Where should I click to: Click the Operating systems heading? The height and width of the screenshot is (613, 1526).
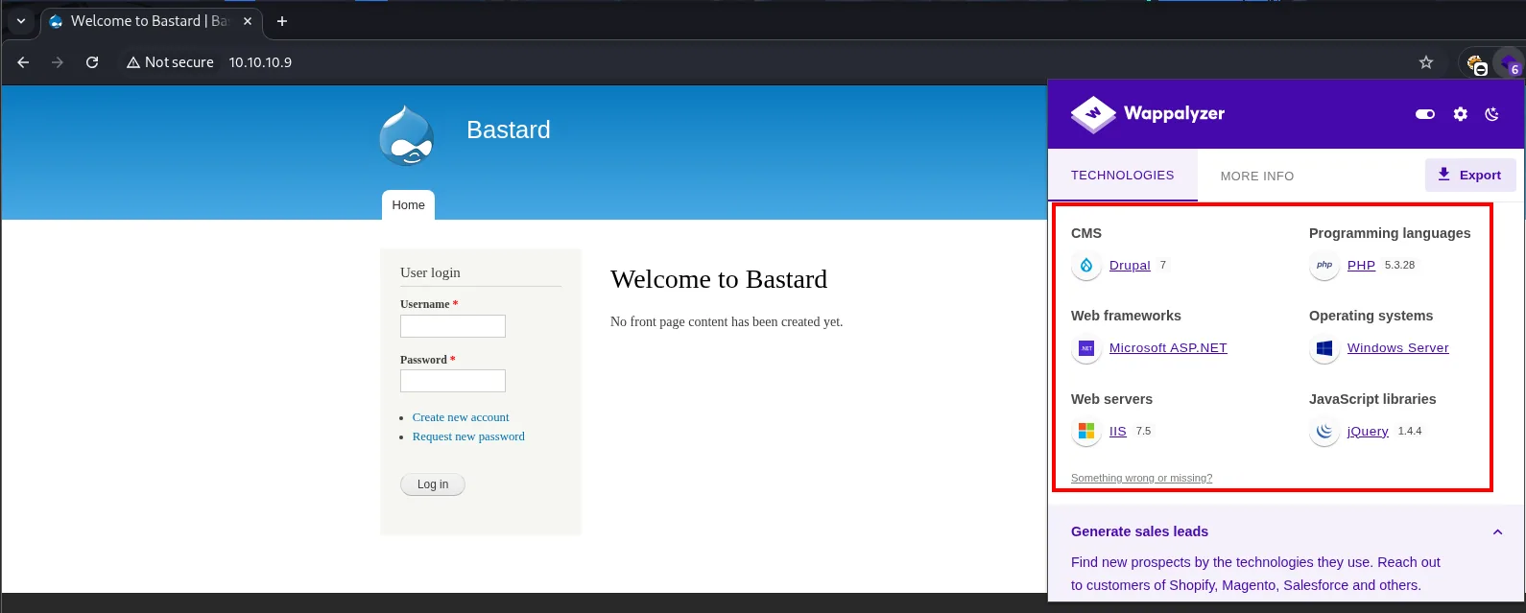tap(1371, 316)
